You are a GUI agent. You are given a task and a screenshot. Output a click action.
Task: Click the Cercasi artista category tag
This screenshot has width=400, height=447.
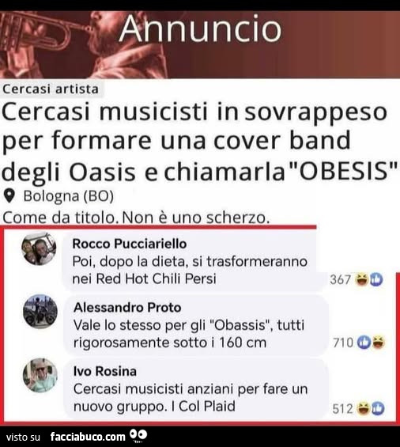pos(51,89)
